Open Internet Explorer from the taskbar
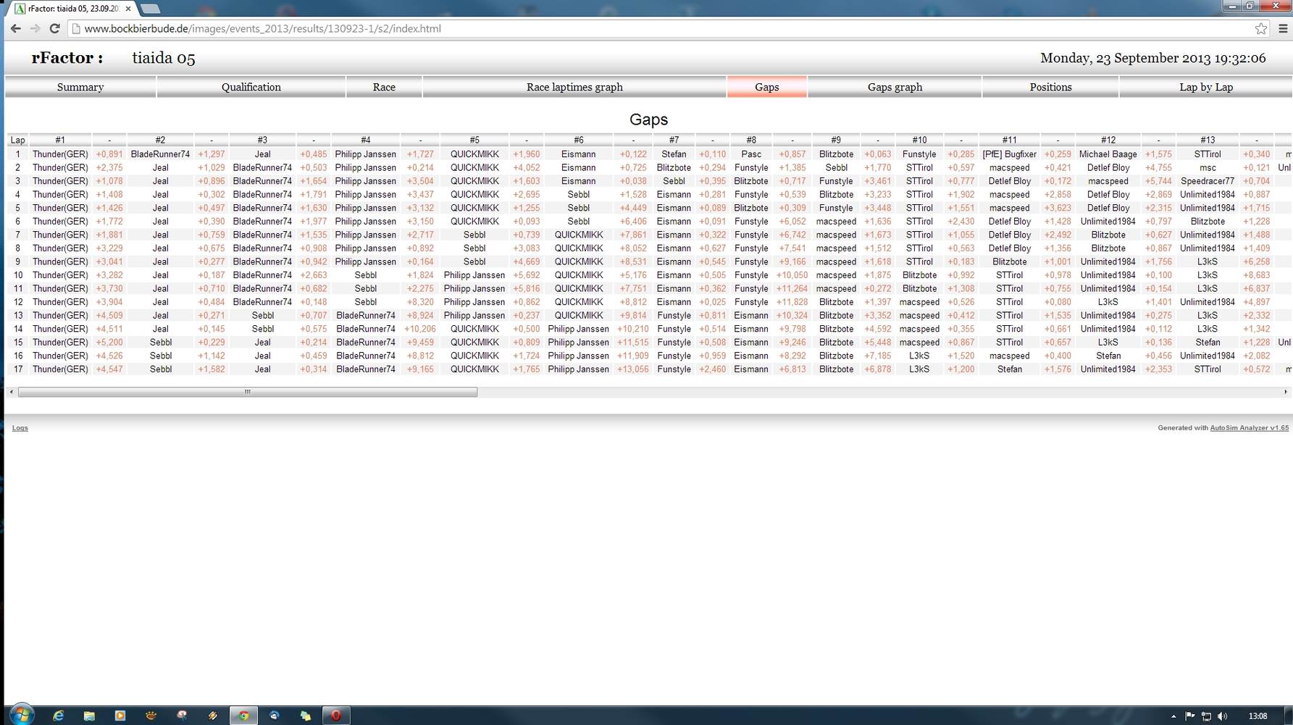Image resolution: width=1293 pixels, height=725 pixels. 58,716
